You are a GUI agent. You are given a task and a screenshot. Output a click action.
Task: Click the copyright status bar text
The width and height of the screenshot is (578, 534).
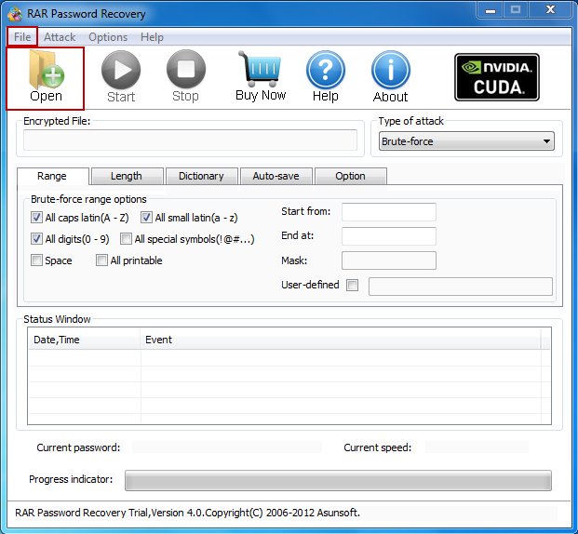click(187, 513)
